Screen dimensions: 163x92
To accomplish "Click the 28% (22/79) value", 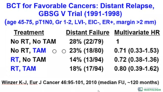I will [x=86, y=42].
